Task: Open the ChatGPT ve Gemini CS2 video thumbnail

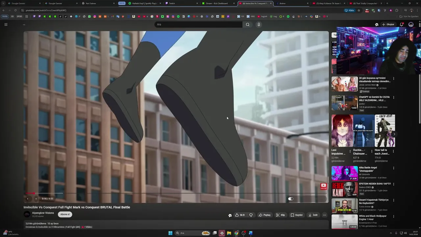Action: pos(344,103)
